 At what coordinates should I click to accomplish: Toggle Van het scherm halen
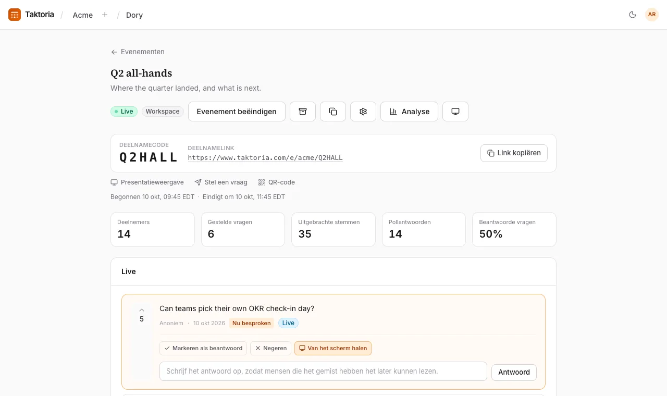click(x=333, y=348)
